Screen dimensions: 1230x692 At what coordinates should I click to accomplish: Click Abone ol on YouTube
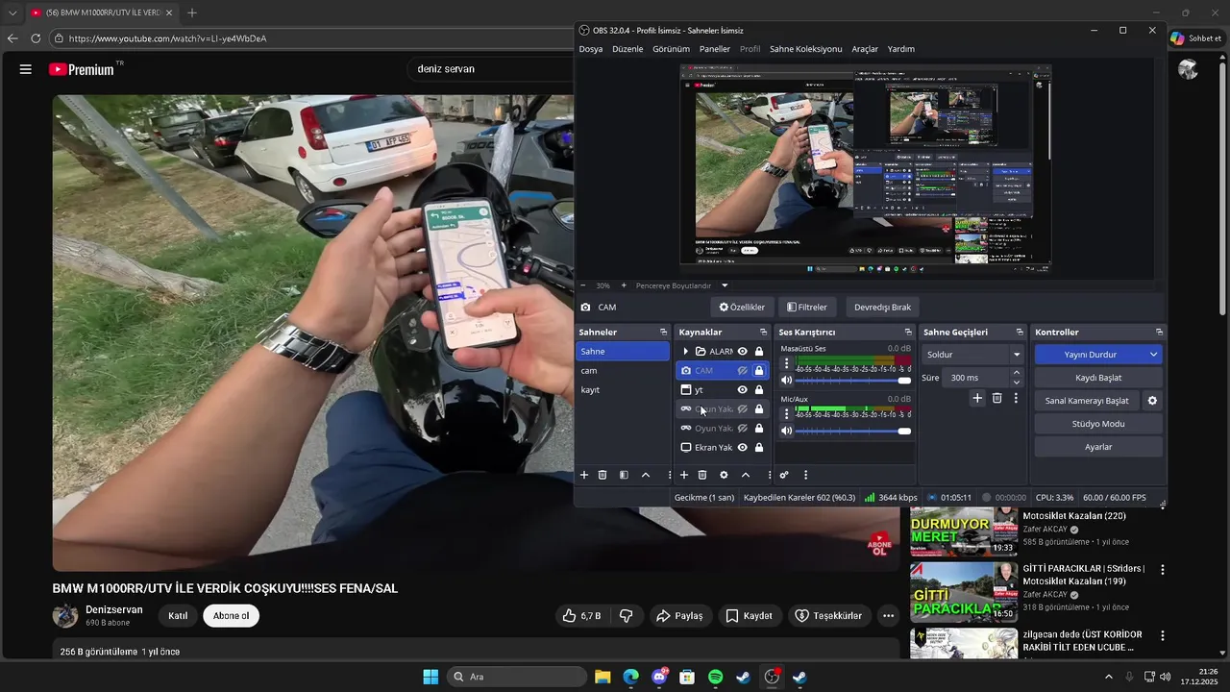pos(232,616)
